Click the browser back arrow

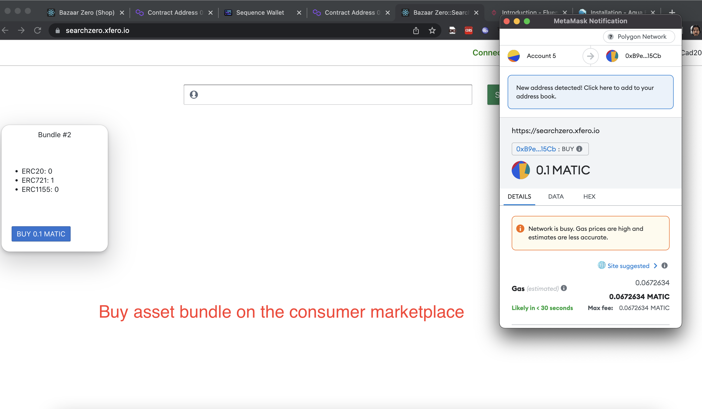(5, 30)
